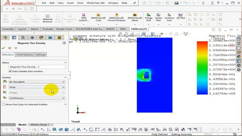
Task: Open DisplayManager color sphere tab
Action: click(41, 38)
